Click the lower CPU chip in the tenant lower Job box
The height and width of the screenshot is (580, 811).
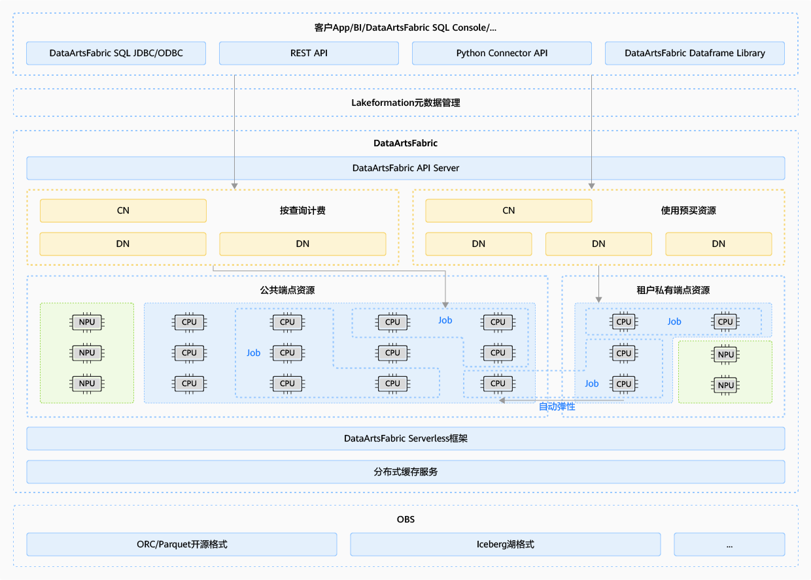pyautogui.click(x=624, y=384)
